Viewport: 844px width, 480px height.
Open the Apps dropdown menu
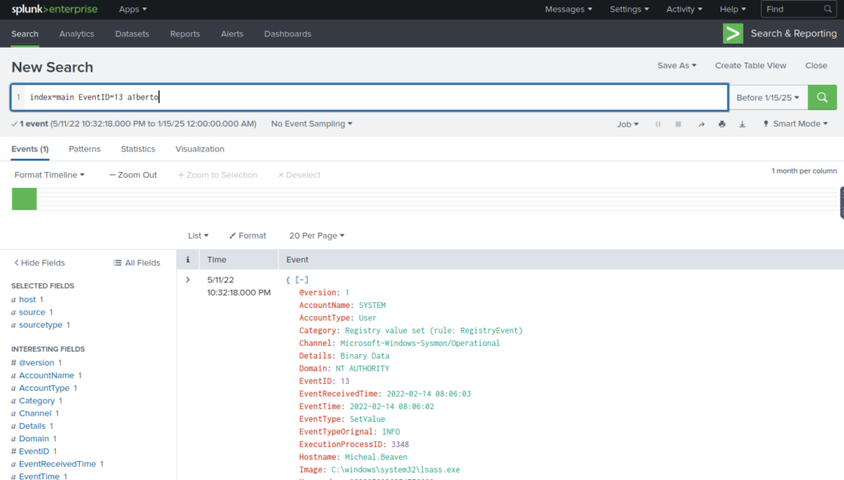pyautogui.click(x=133, y=9)
